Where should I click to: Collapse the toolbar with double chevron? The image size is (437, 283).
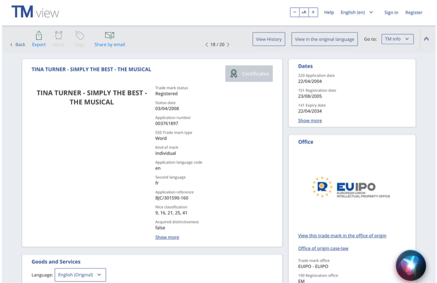point(426,39)
